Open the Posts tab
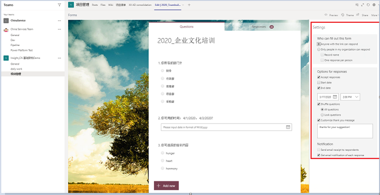This screenshot has height=195, width=380. (95, 5)
